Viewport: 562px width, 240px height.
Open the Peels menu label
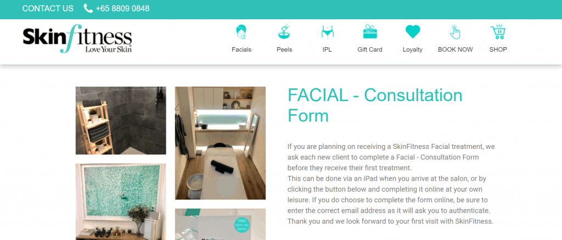click(x=284, y=49)
